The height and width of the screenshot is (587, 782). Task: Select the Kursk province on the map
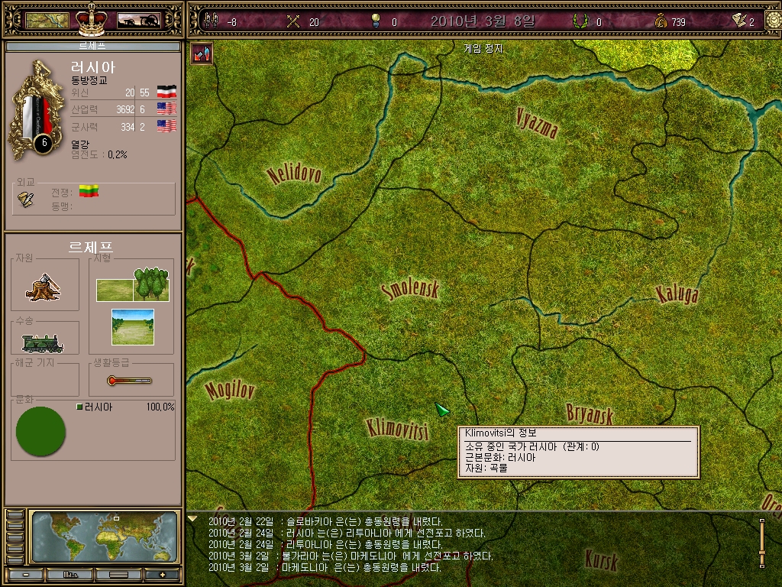pyautogui.click(x=602, y=559)
